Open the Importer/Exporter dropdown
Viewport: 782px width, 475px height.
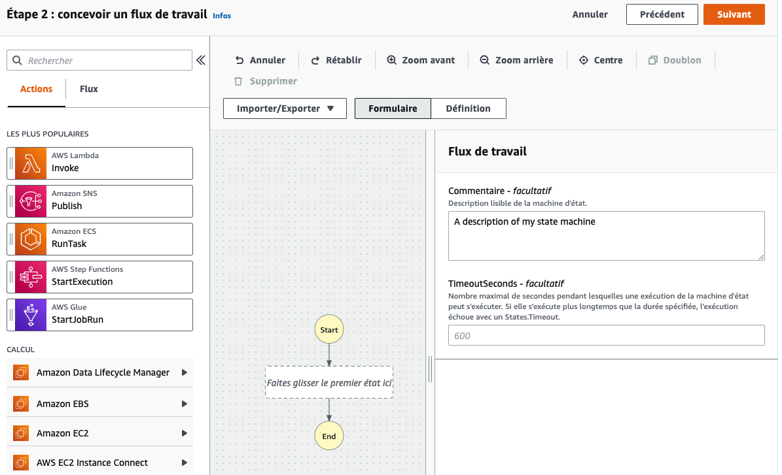click(x=285, y=108)
